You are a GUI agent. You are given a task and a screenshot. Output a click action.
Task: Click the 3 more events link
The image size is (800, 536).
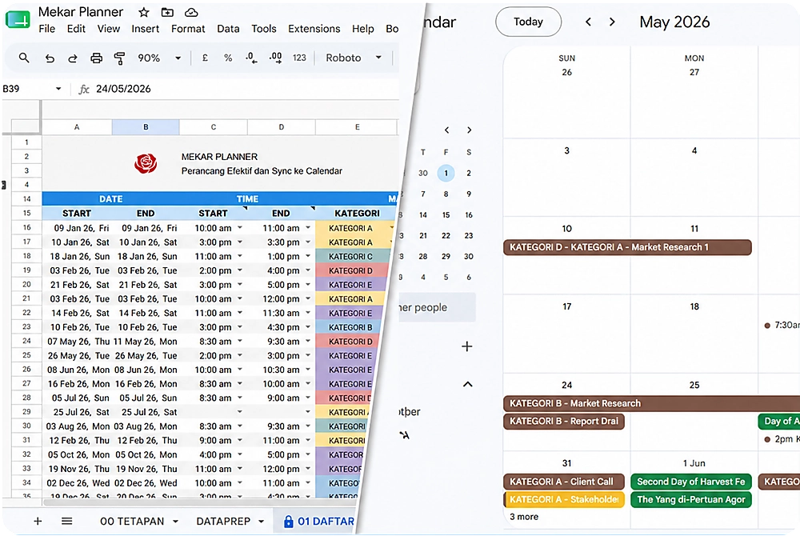tap(524, 517)
